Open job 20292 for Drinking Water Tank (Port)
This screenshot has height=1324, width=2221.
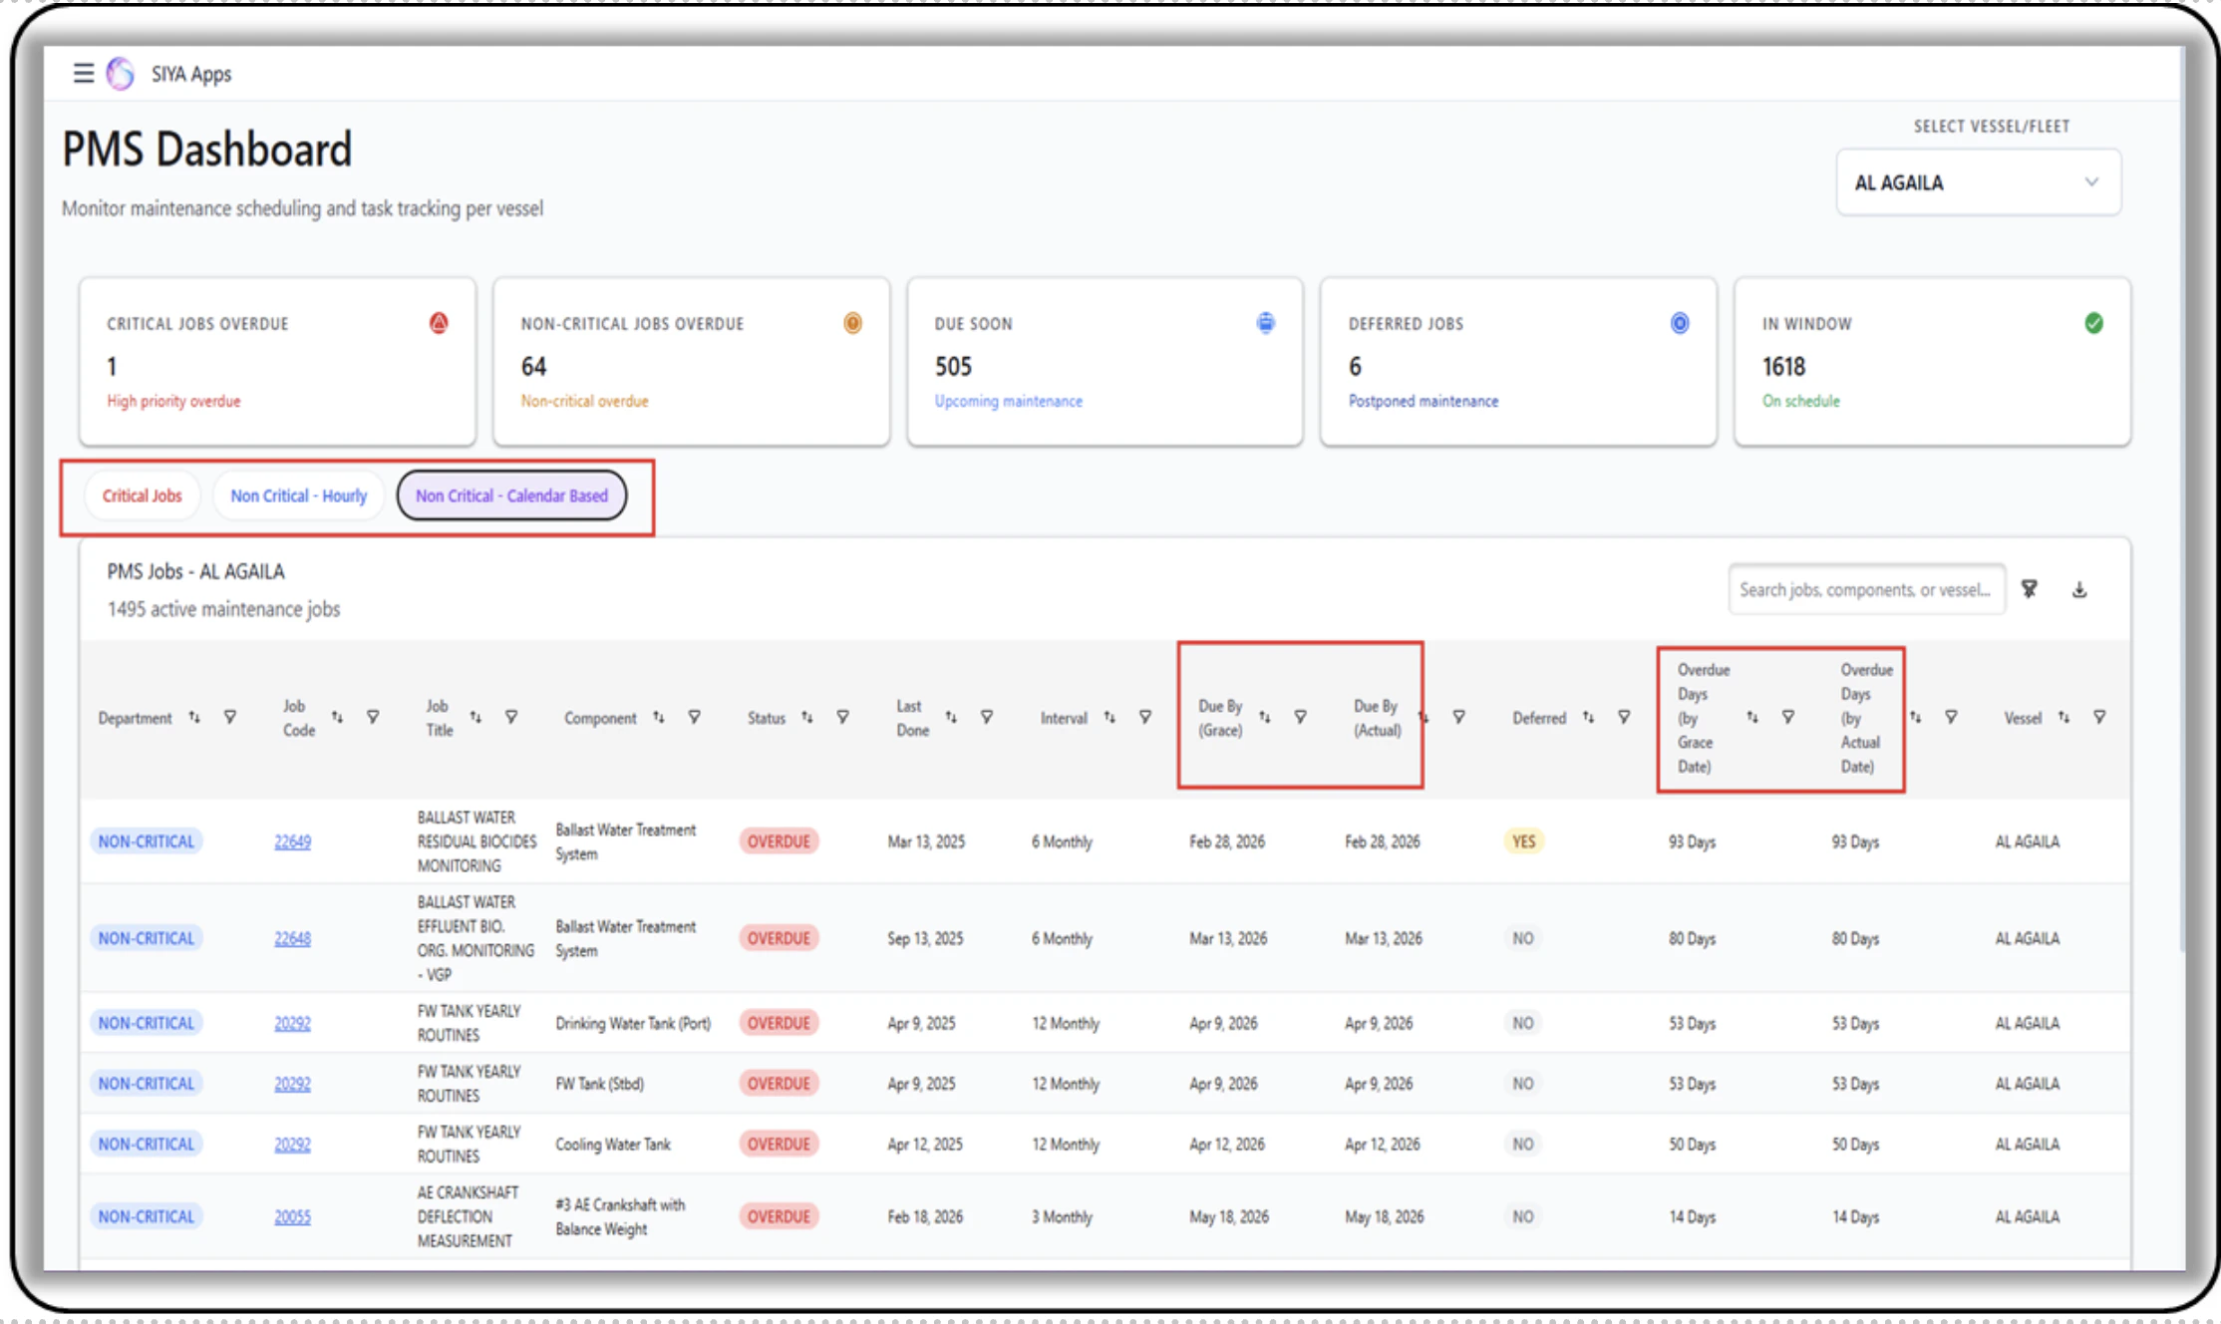pyautogui.click(x=292, y=1023)
